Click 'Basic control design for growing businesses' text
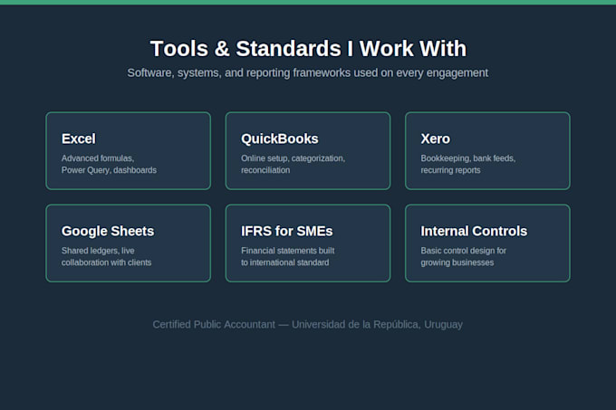Screen dimensions: 616x410 pyautogui.click(x=463, y=257)
